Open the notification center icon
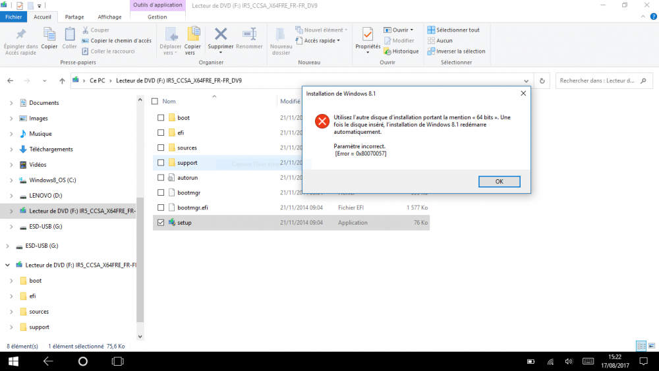This screenshot has height=371, width=659. point(643,361)
